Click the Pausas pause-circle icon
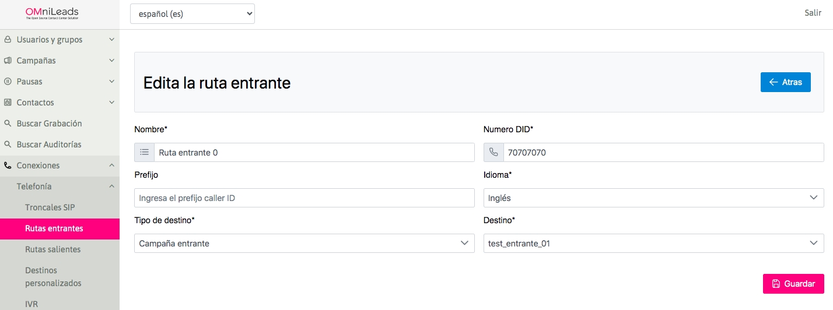 8,82
